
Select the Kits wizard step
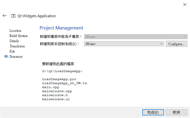tap(12, 51)
